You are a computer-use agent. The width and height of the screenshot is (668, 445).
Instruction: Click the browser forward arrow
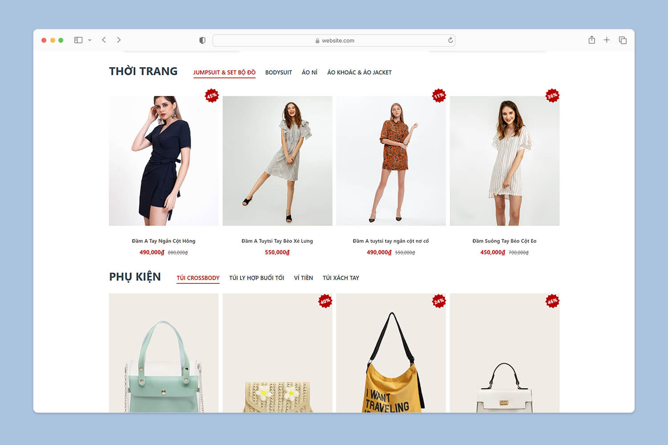coord(119,40)
